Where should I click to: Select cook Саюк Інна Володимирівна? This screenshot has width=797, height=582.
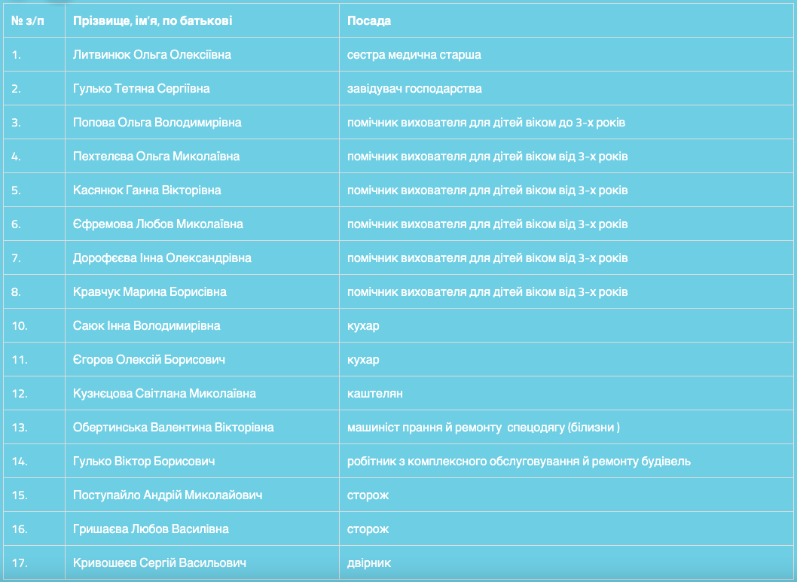coord(146,325)
